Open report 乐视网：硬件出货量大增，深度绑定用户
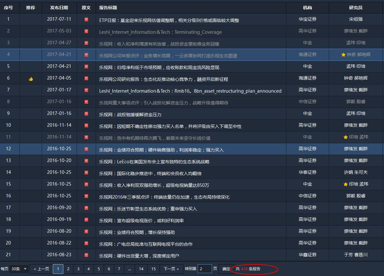 pos(139,256)
